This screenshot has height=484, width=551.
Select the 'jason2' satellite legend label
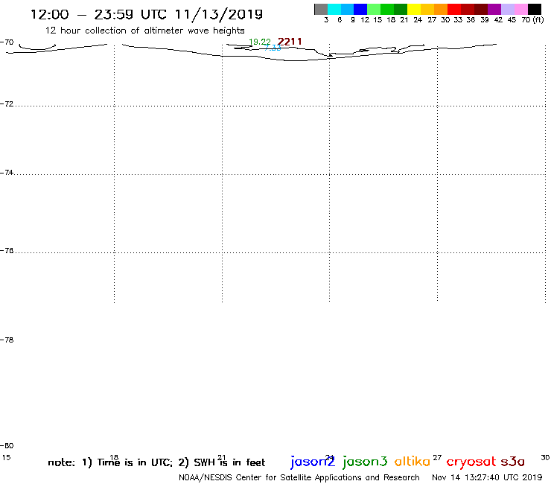pos(313,462)
